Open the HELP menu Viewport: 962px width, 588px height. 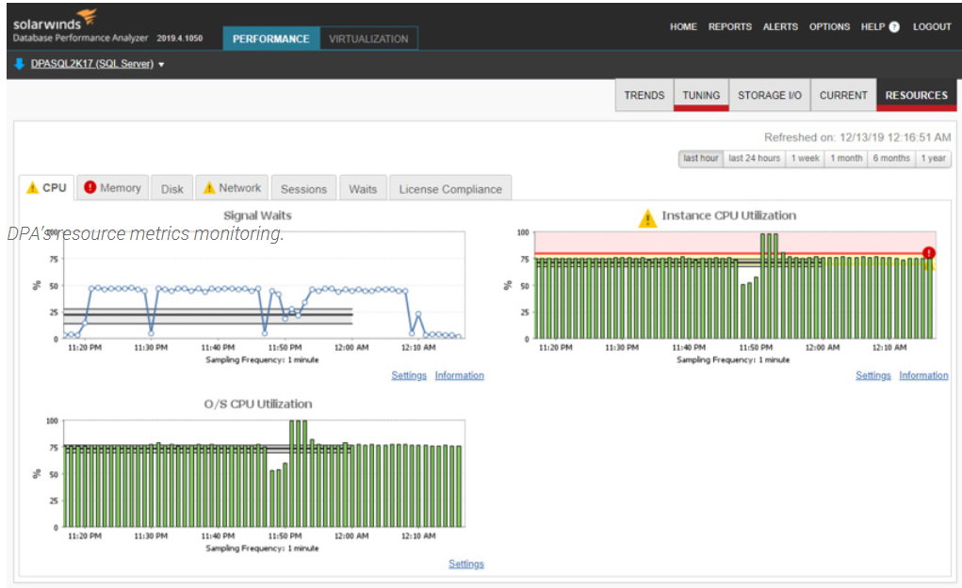coord(872,27)
